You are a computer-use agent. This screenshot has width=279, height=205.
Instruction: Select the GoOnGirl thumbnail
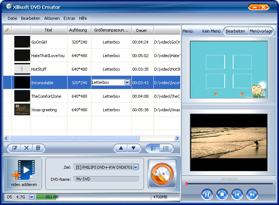(x=22, y=42)
